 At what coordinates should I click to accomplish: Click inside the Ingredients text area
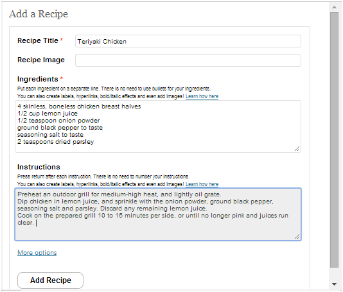[158, 126]
